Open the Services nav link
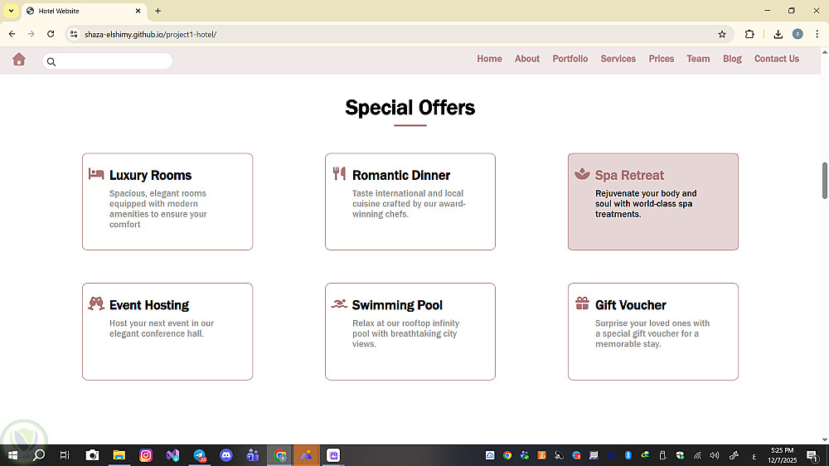 coord(618,59)
